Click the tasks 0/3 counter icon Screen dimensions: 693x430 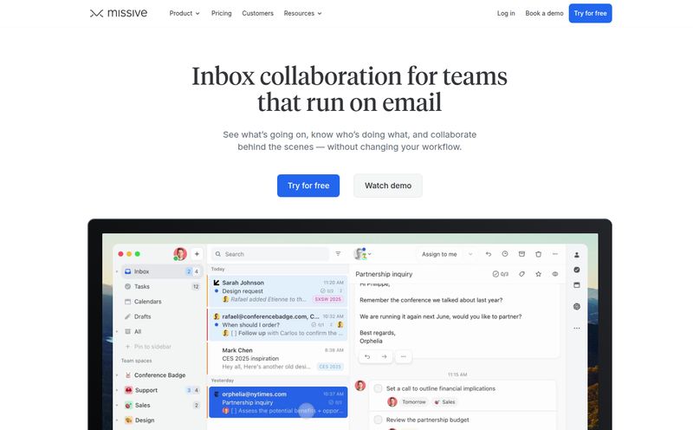point(501,274)
